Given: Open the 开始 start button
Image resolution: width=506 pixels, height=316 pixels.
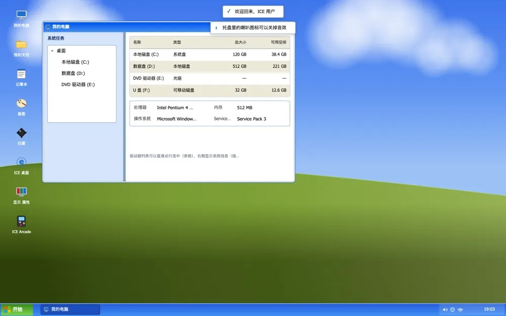Looking at the screenshot, I should coord(17,309).
